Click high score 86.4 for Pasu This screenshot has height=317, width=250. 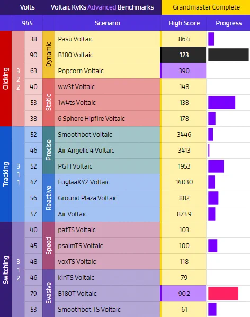[x=184, y=39]
